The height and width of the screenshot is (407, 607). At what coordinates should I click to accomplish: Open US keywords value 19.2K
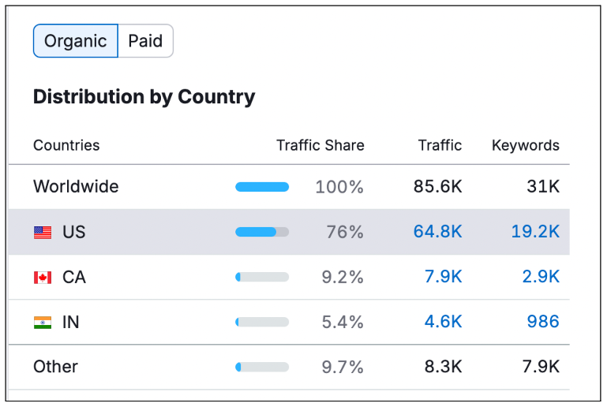coord(534,232)
